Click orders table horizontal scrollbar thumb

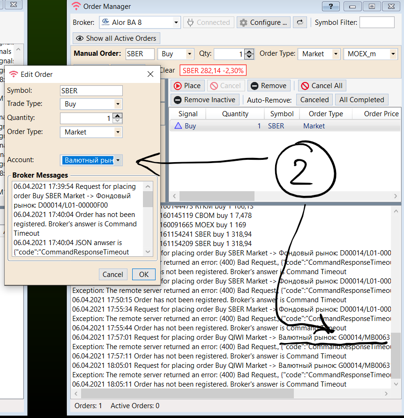coord(217,196)
